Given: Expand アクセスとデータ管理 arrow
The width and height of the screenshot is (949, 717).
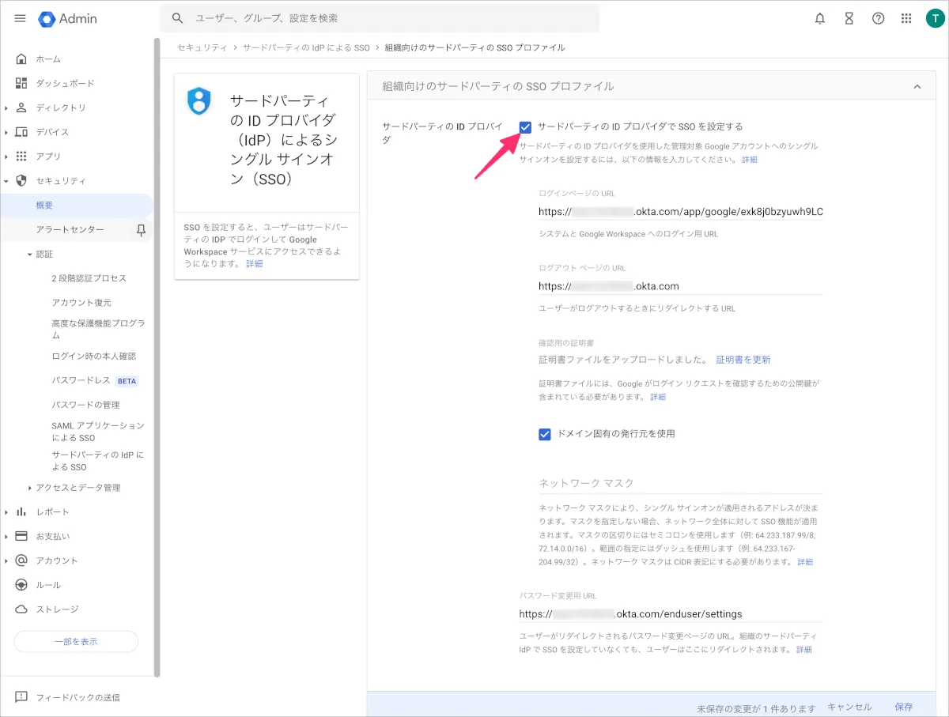Looking at the screenshot, I should click(x=30, y=488).
